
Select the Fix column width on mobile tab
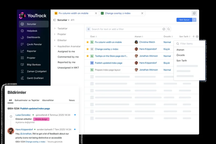(x=73, y=13)
